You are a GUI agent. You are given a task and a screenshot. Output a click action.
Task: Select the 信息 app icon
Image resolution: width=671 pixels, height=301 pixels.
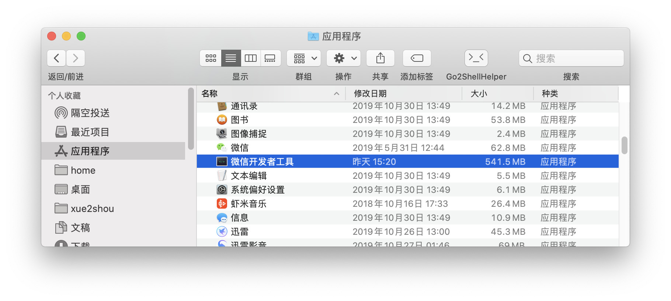(x=222, y=217)
